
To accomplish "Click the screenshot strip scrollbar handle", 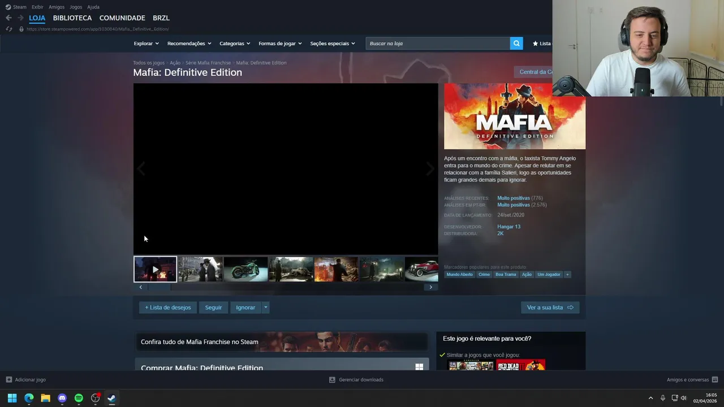I will 159,287.
